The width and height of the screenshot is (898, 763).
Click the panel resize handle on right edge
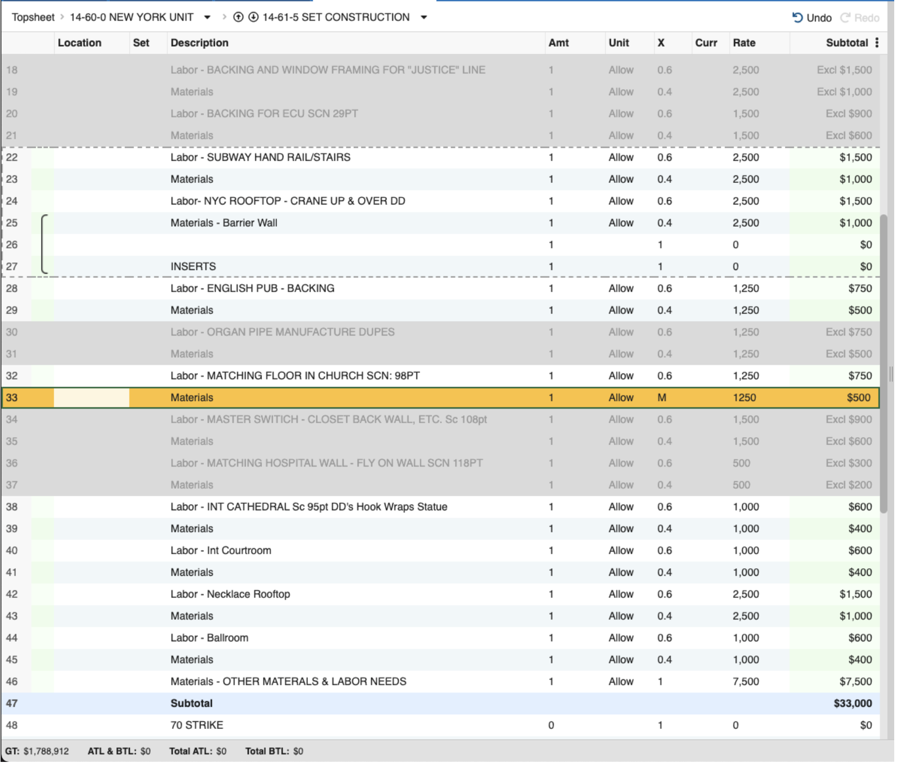pyautogui.click(x=891, y=374)
